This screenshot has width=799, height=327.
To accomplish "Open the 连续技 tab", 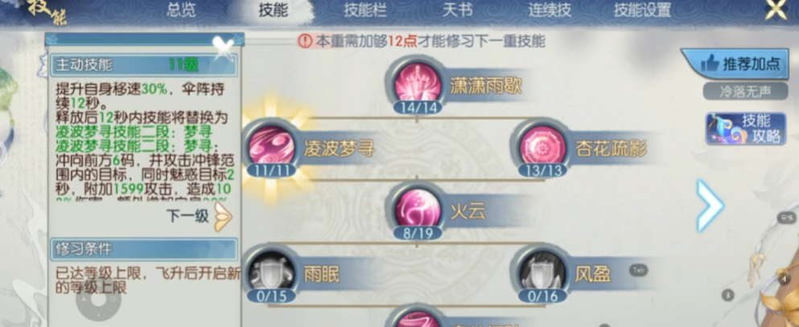I will [550, 10].
